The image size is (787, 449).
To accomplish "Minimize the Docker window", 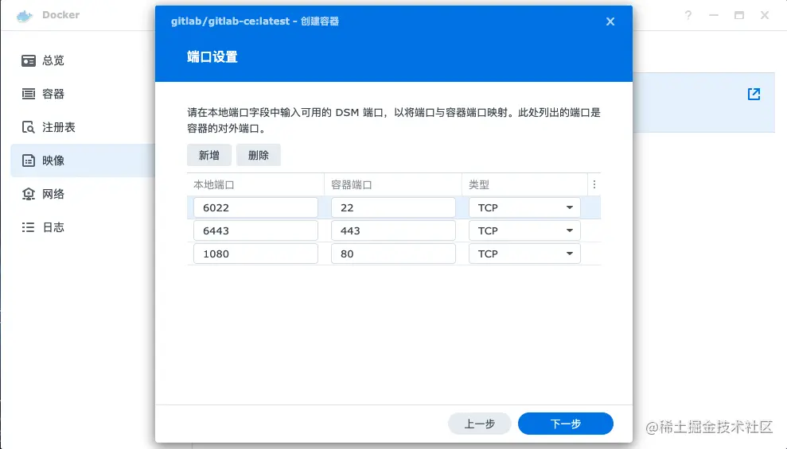I will click(x=714, y=15).
